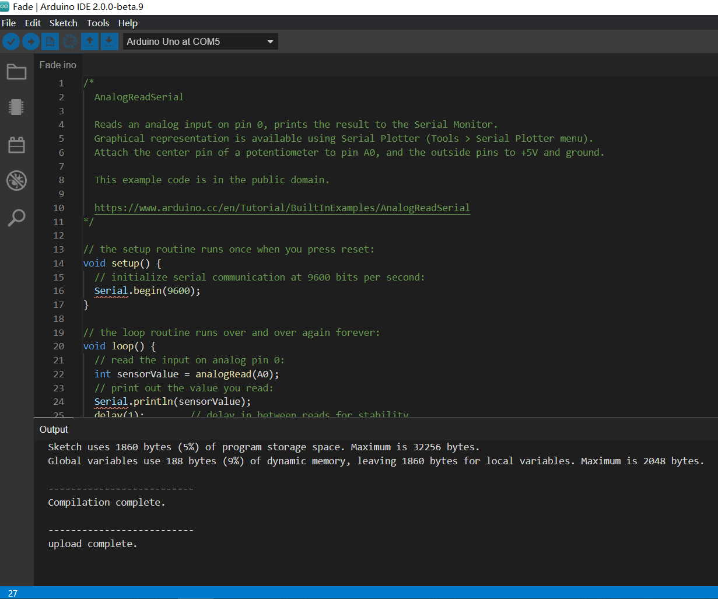Click 'Graphical representation is available' comment line
This screenshot has width=718, height=599.
pos(344,138)
